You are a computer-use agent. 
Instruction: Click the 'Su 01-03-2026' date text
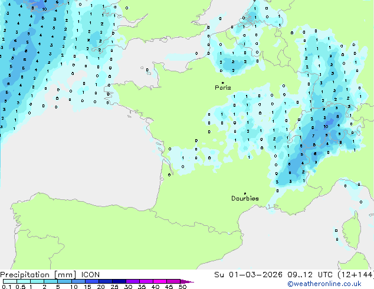pos(248,275)
